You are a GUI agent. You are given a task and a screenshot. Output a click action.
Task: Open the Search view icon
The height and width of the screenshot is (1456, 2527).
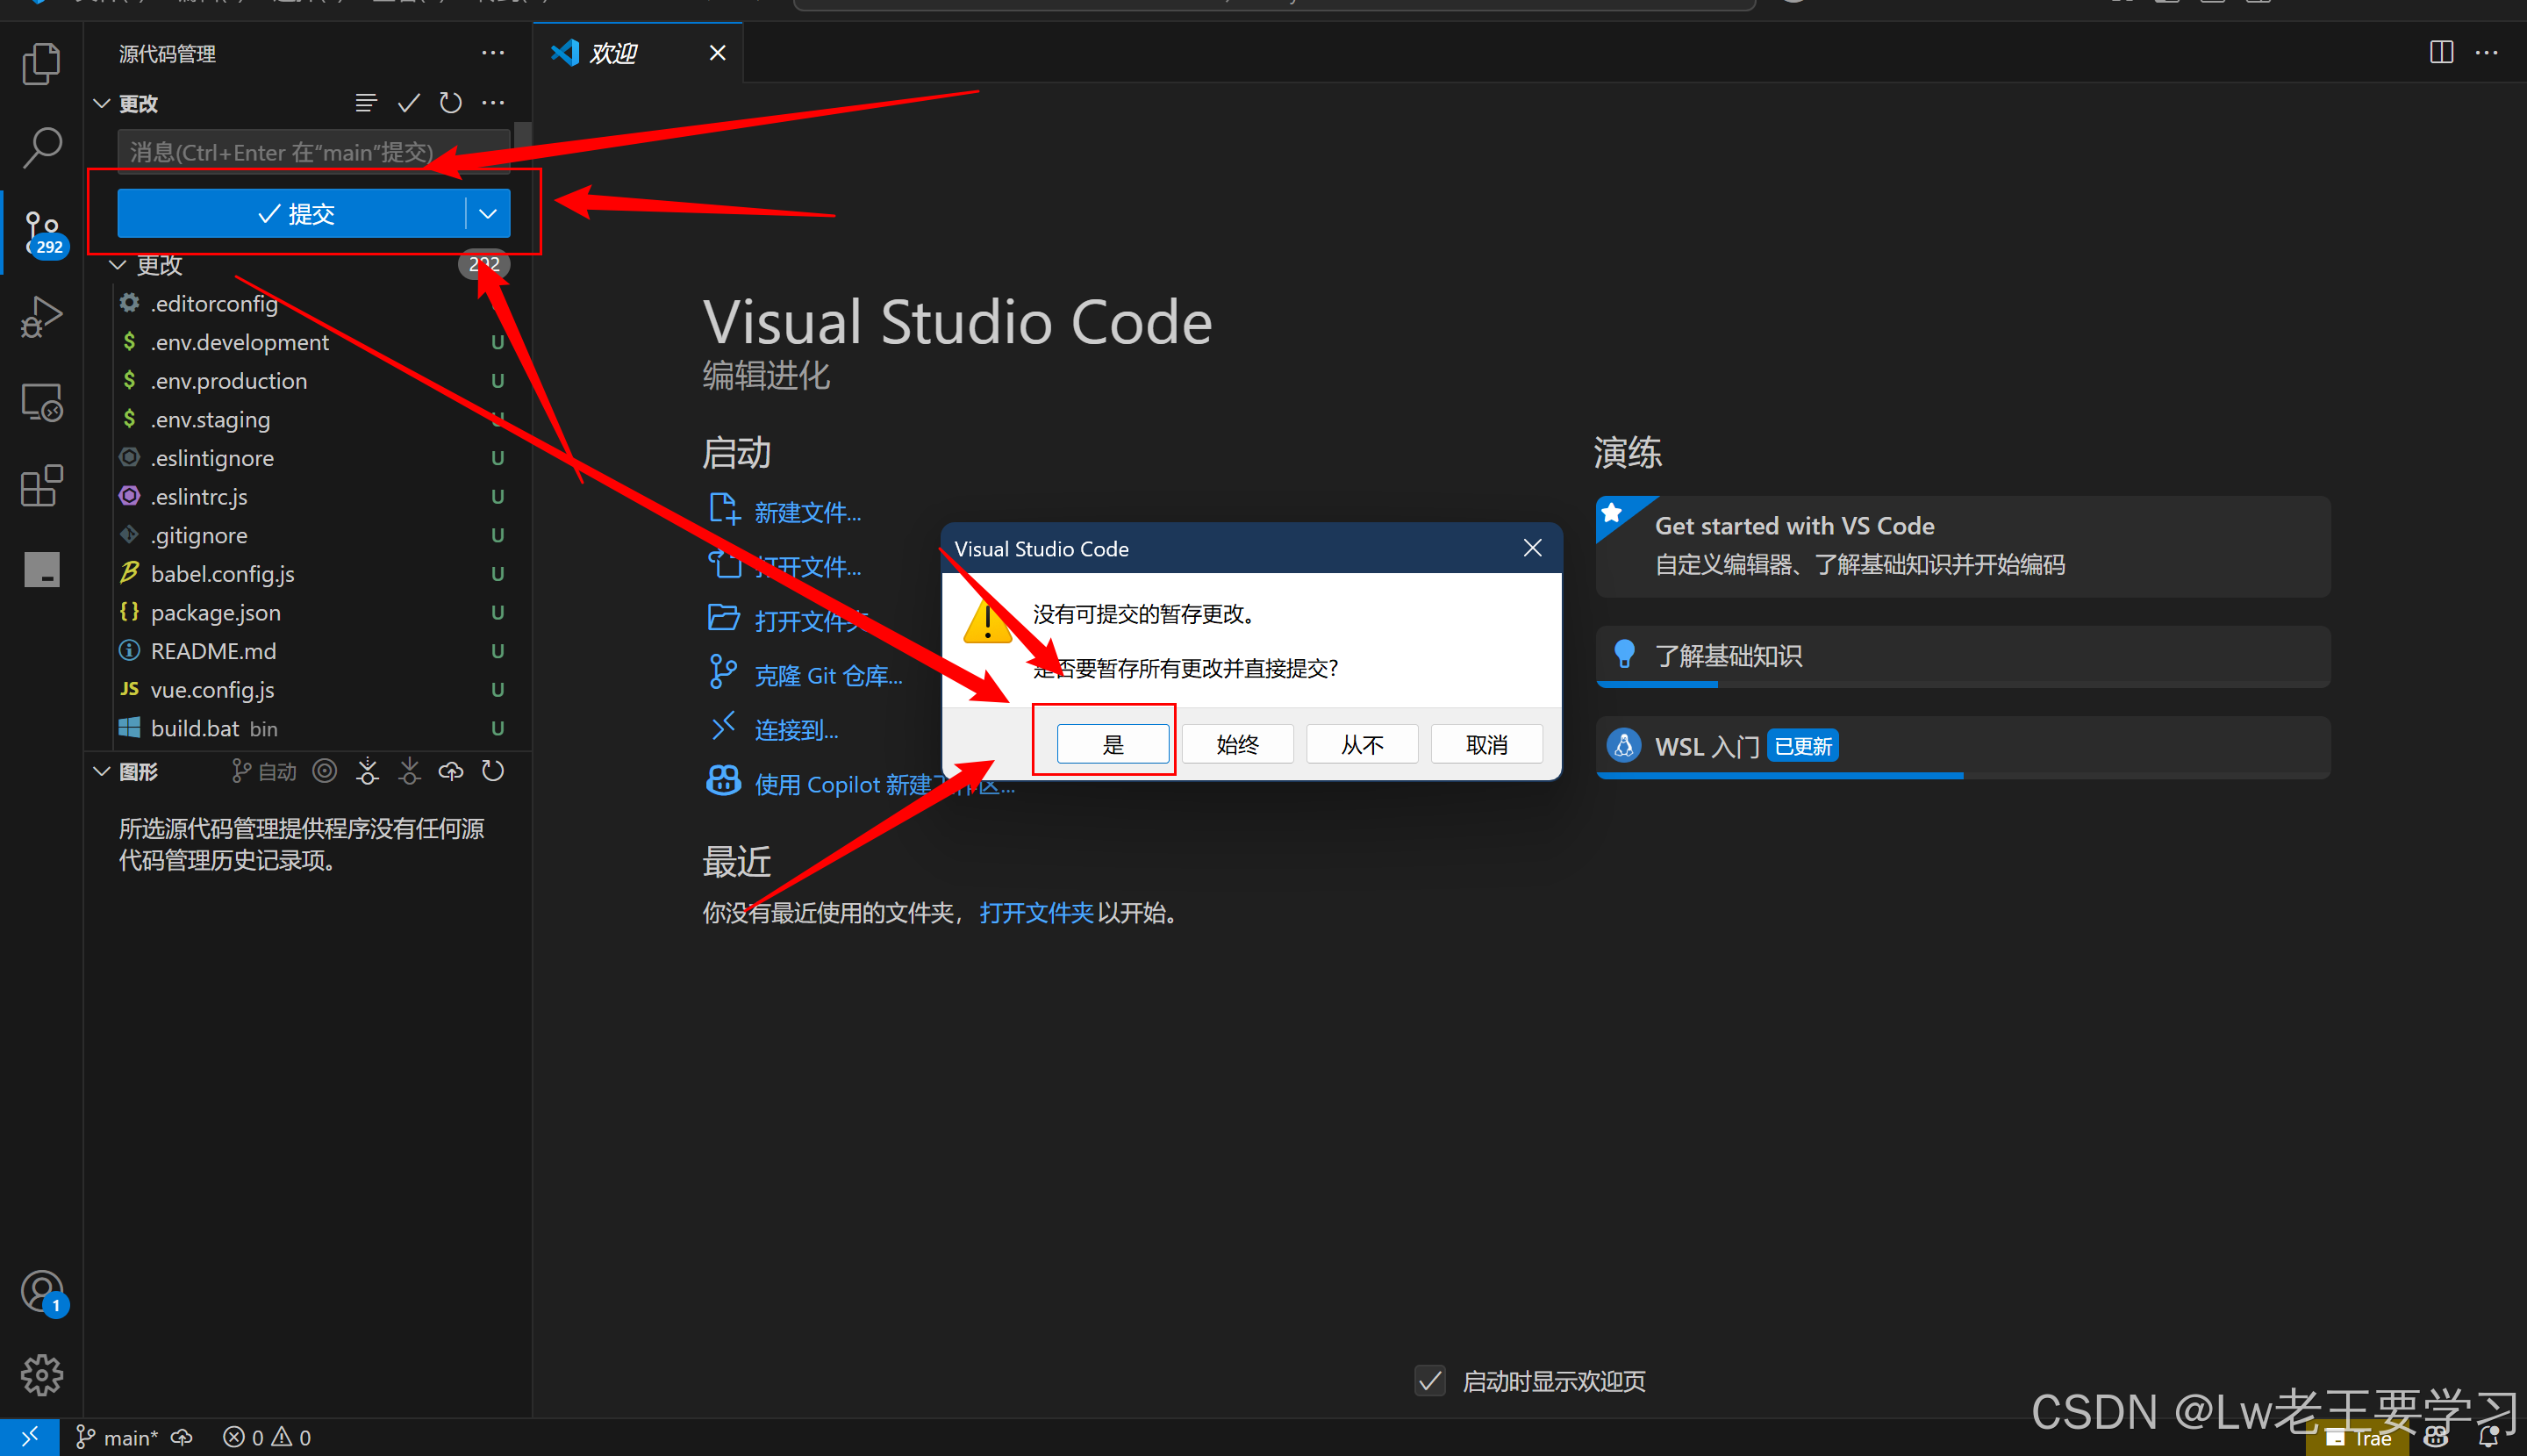coord(41,147)
